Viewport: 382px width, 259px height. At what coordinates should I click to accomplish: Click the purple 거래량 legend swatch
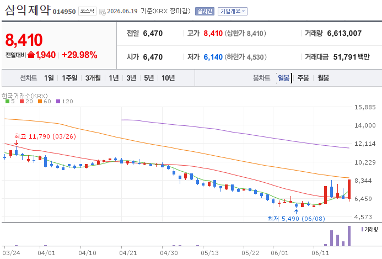(x=362, y=229)
